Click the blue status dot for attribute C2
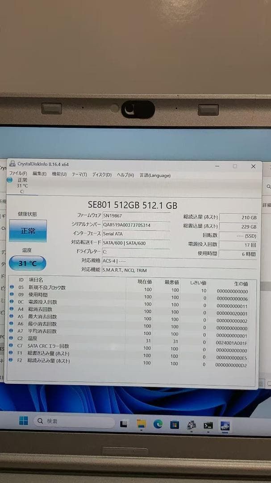 coord(12,338)
